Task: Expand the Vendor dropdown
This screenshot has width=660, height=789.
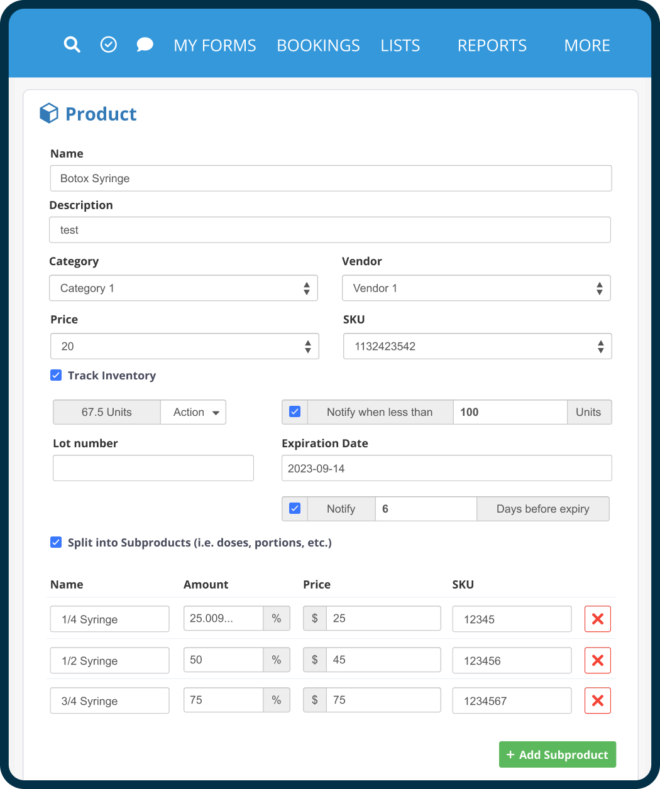Action: (x=476, y=288)
